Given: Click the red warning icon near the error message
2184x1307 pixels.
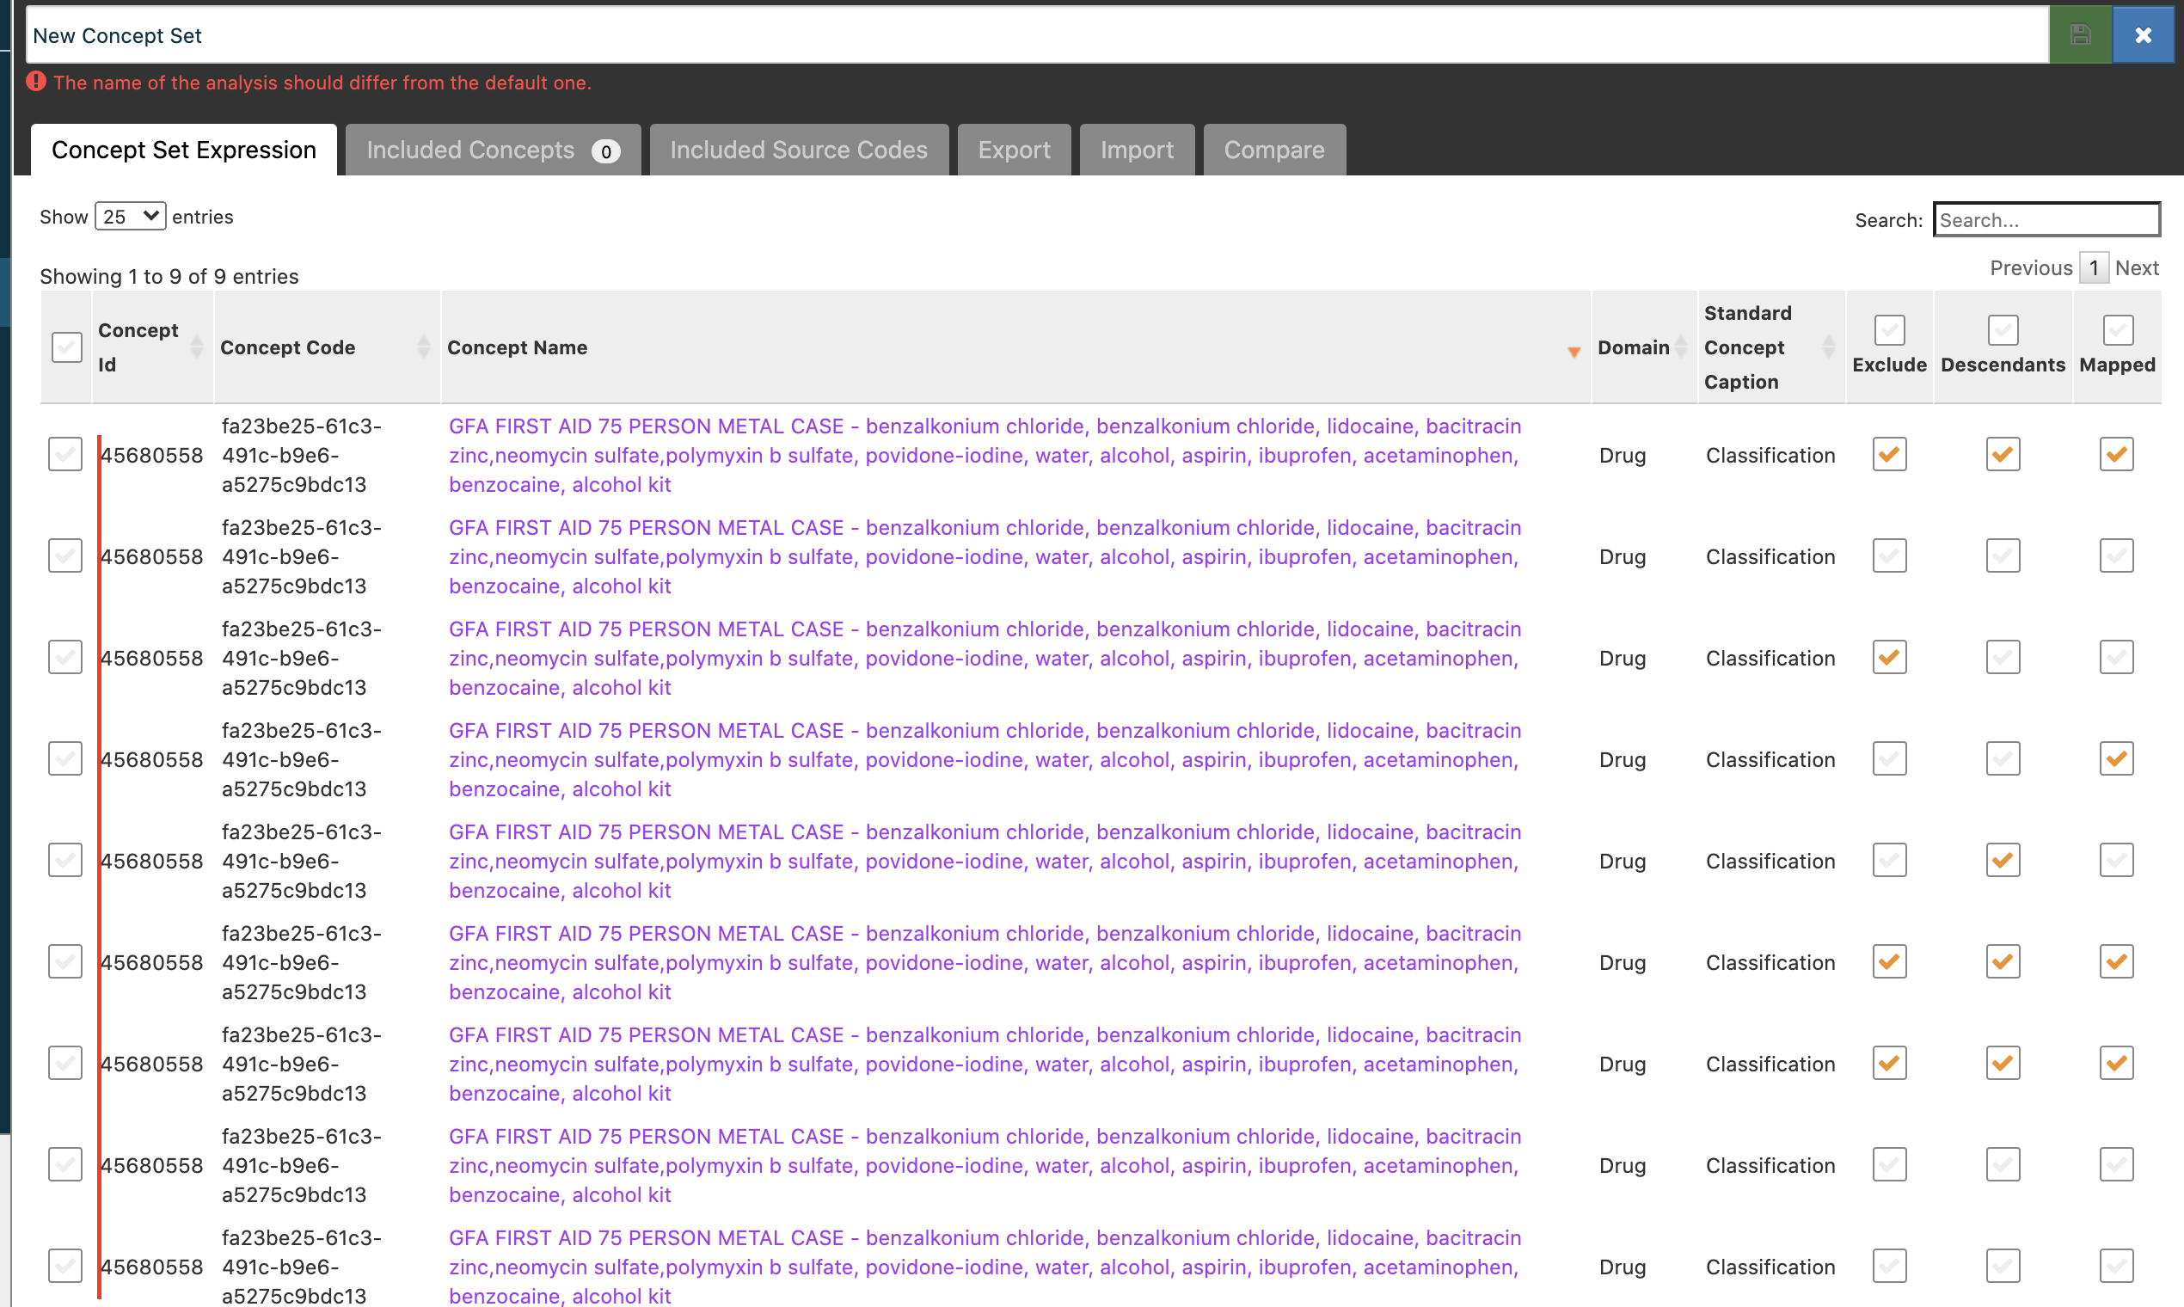Looking at the screenshot, I should coord(36,82).
